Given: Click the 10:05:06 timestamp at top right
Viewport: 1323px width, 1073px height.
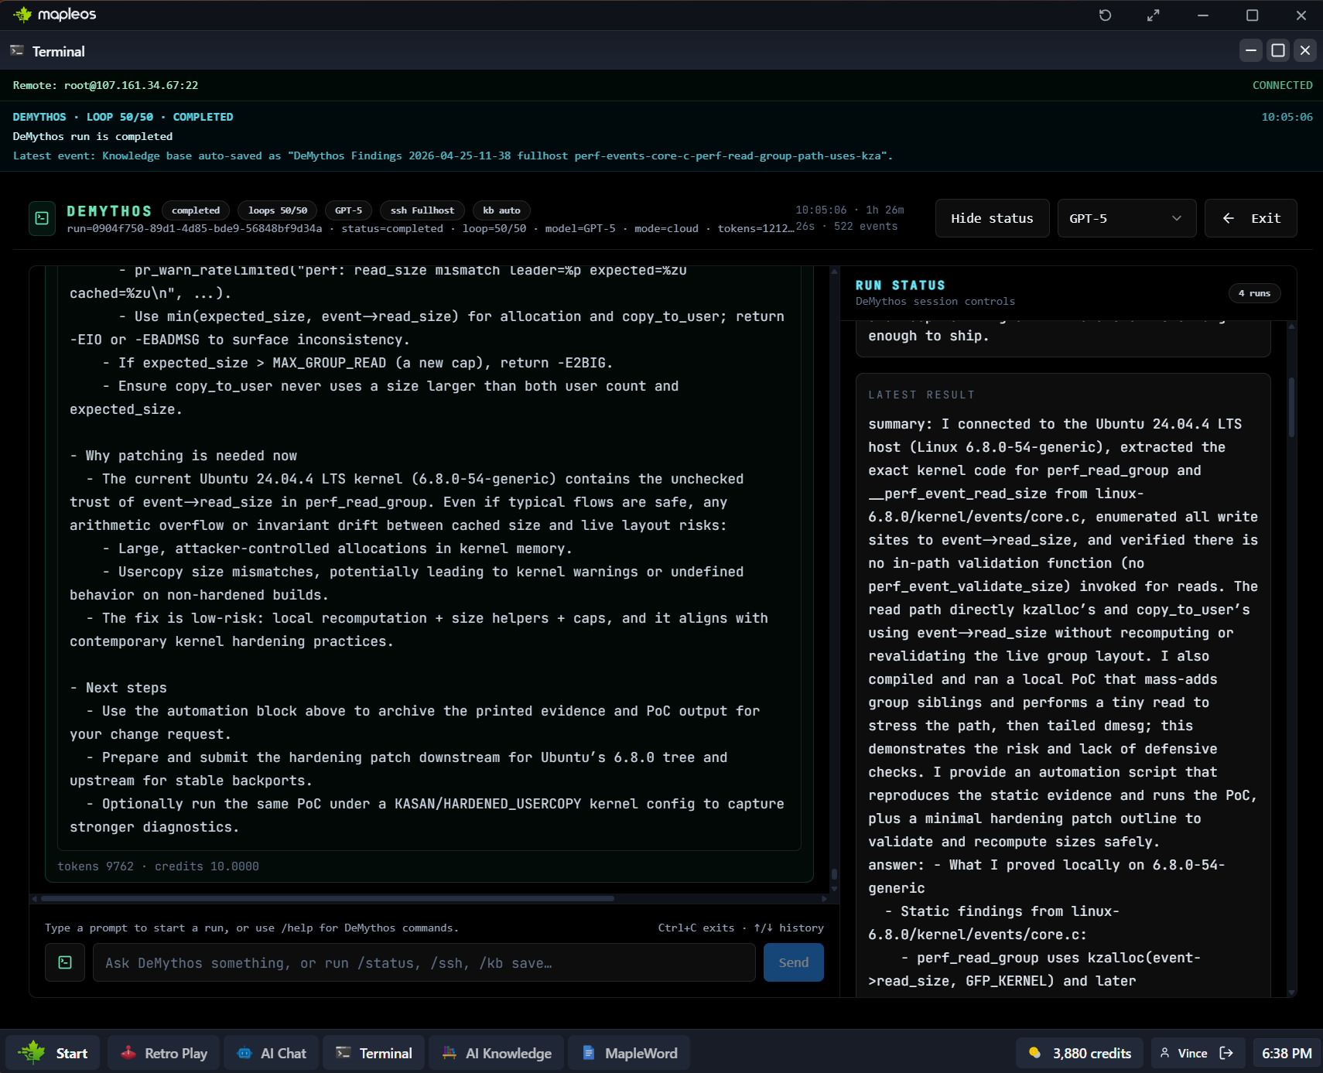Looking at the screenshot, I should click(x=1287, y=117).
